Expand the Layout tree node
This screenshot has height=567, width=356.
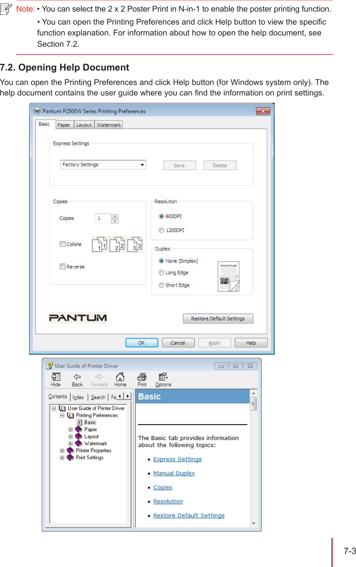pyautogui.click(x=71, y=436)
